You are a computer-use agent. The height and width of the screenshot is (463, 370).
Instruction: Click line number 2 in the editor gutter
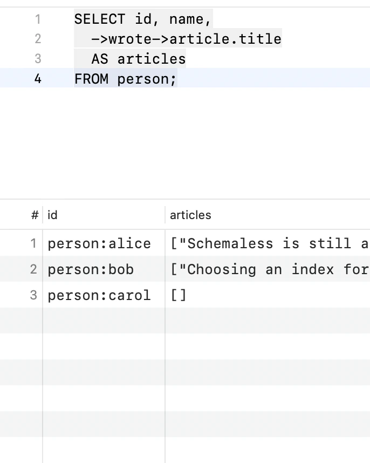pyautogui.click(x=38, y=39)
